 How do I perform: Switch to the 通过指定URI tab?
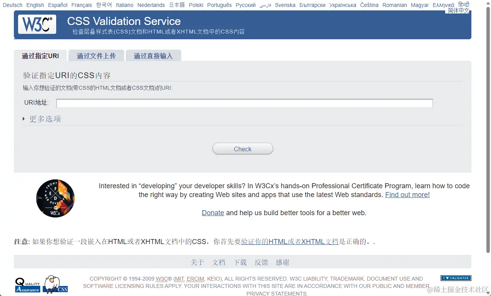point(40,56)
